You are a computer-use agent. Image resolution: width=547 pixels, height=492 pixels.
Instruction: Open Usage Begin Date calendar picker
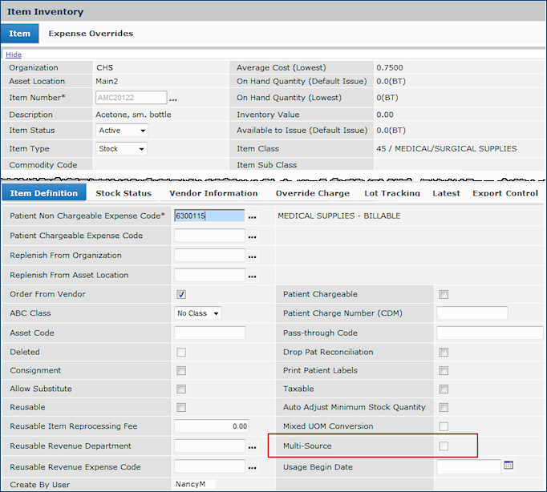click(508, 465)
